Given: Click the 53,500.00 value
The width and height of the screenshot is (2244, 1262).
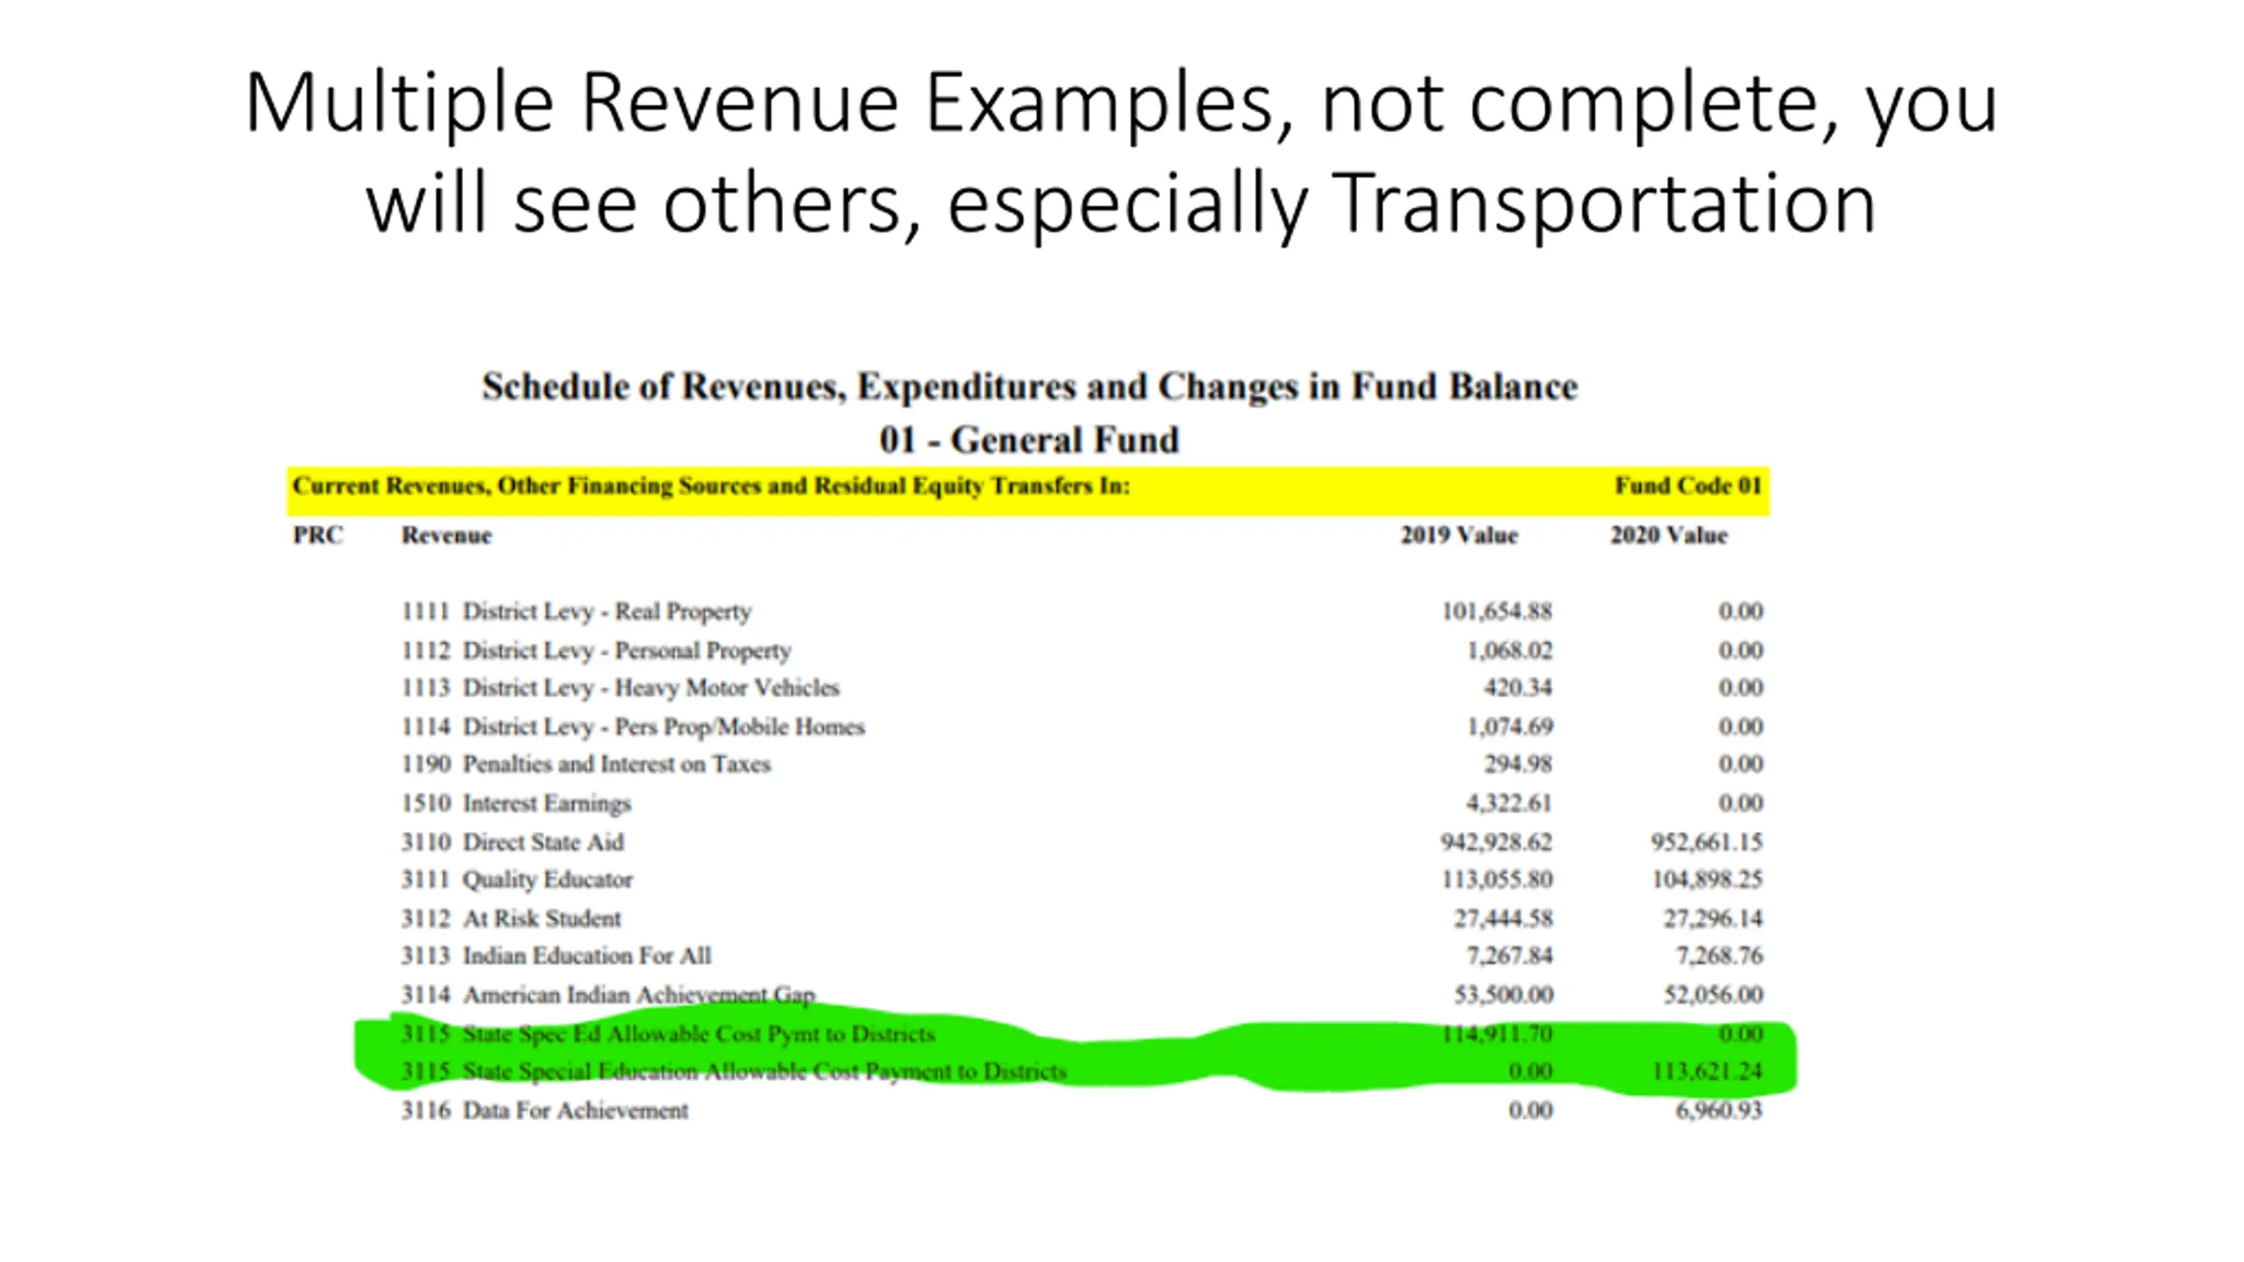Looking at the screenshot, I should [x=1503, y=995].
